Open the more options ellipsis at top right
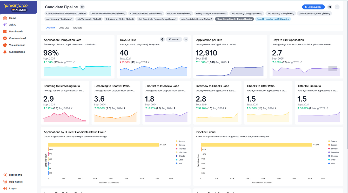This screenshot has width=348, height=193. click(x=337, y=7)
